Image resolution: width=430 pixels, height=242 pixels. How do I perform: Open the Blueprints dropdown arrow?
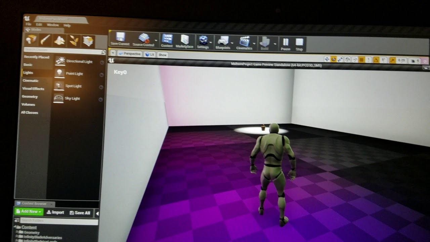(x=232, y=43)
